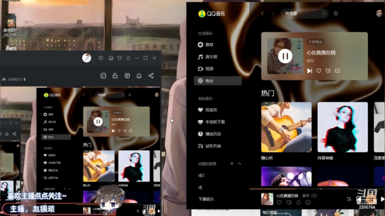Viewport: 385px width, 216px height.
Task: Skip to next track on the main radio card
Action: pos(310,71)
